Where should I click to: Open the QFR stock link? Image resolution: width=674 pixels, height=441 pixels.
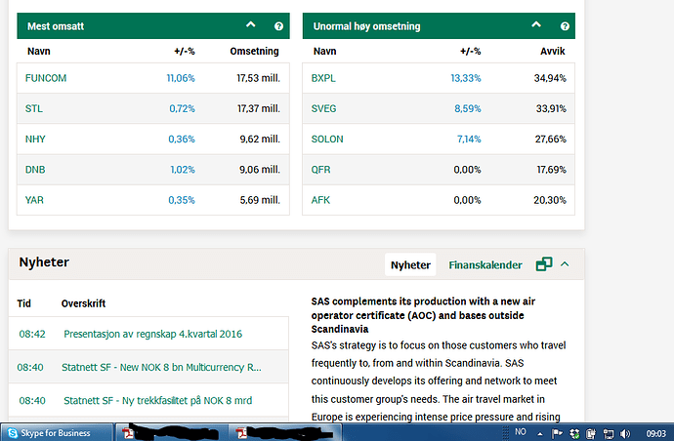[320, 170]
